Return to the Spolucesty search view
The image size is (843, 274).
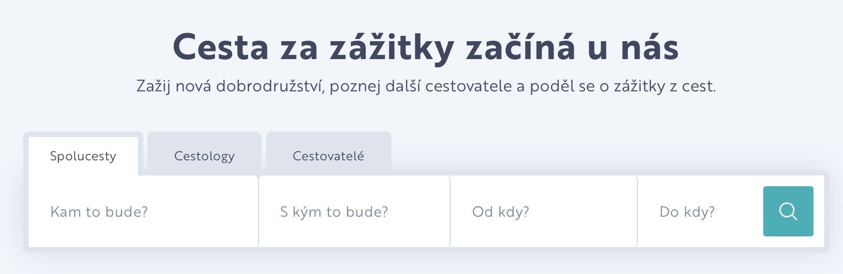coord(83,156)
